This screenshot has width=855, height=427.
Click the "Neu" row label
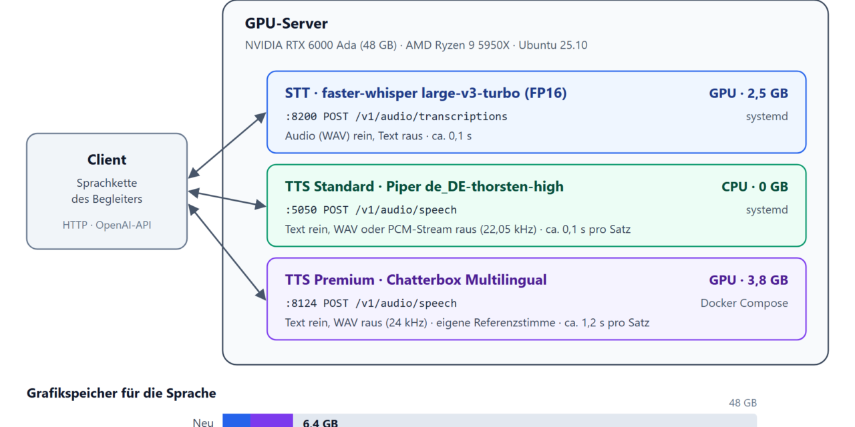pos(203,422)
